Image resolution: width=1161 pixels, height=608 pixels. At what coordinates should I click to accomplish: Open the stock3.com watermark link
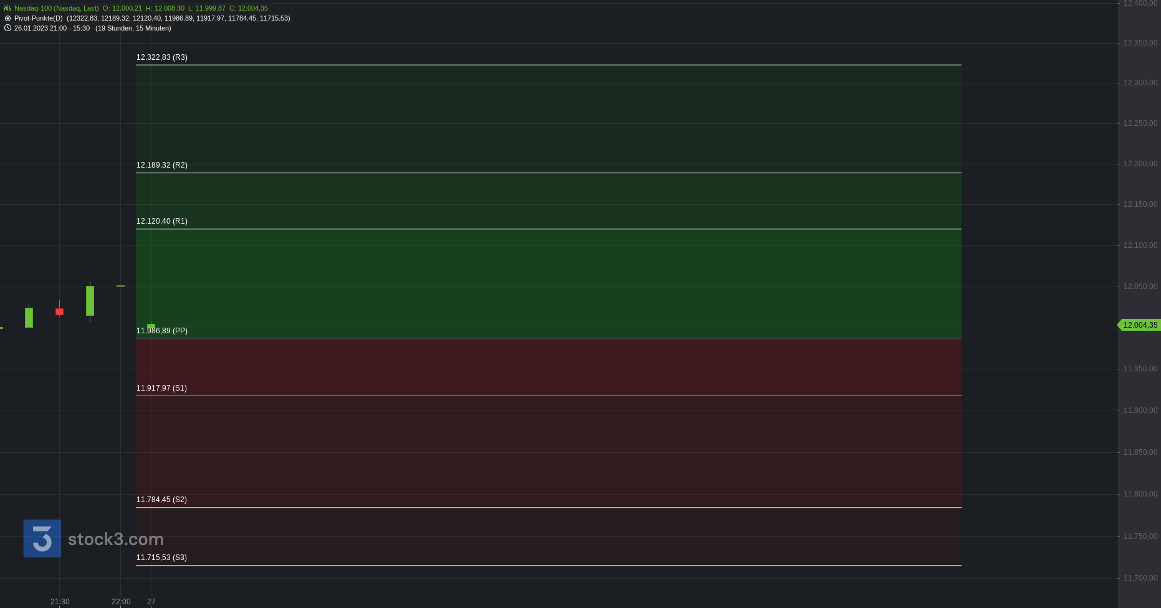[x=116, y=539]
